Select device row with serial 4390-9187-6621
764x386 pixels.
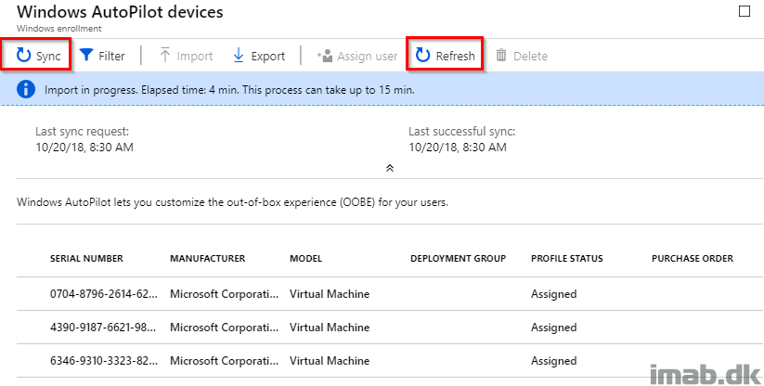click(x=390, y=328)
